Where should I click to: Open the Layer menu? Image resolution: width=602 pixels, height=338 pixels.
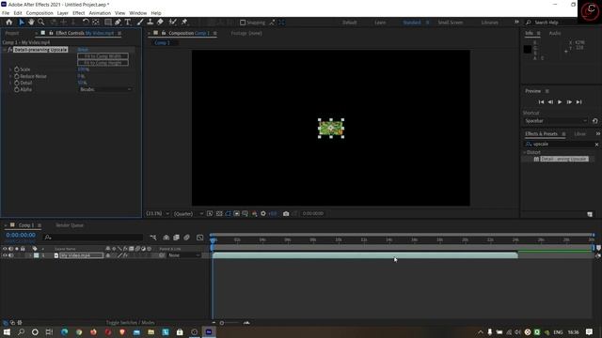click(63, 13)
